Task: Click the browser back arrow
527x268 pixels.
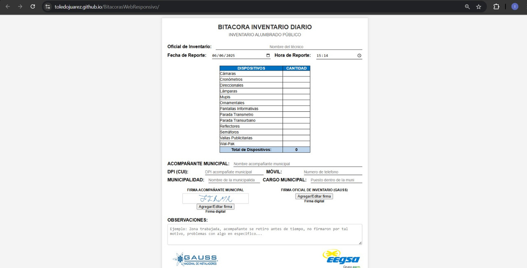Action: [x=7, y=7]
